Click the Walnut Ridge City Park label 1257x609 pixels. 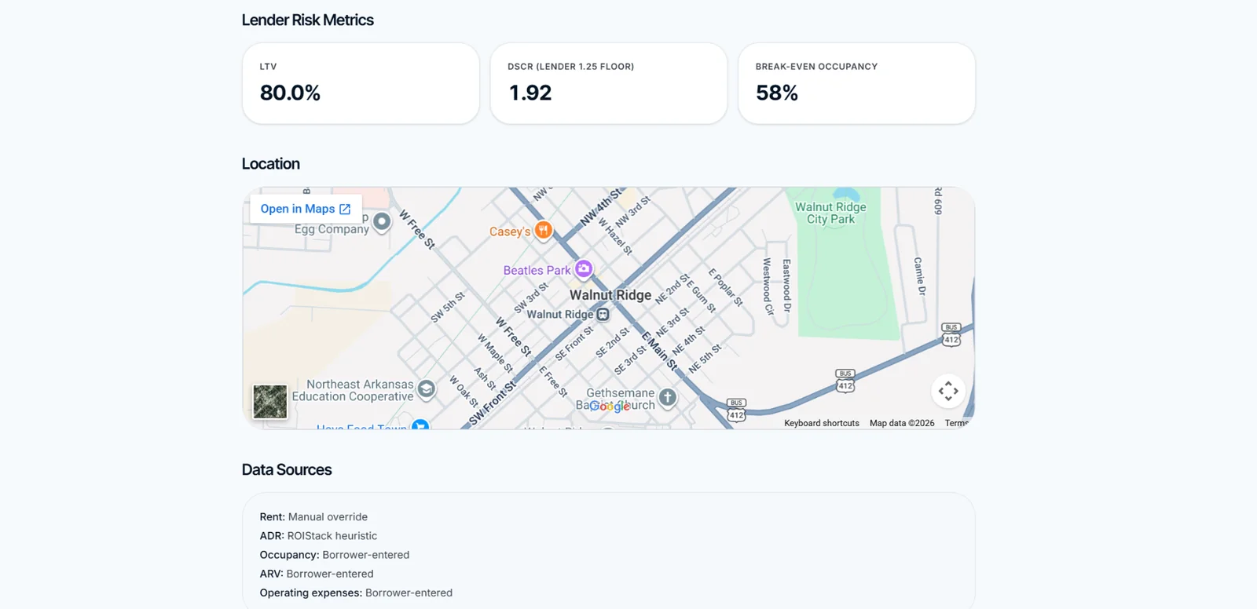pos(830,213)
